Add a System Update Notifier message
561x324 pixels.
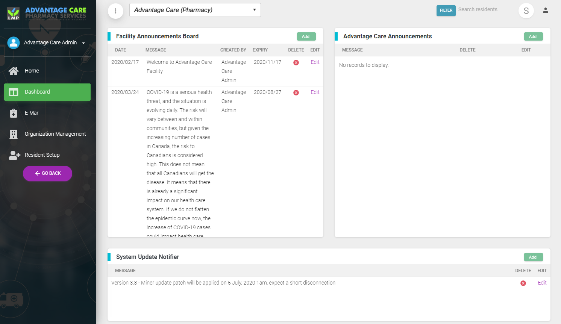[x=533, y=257]
